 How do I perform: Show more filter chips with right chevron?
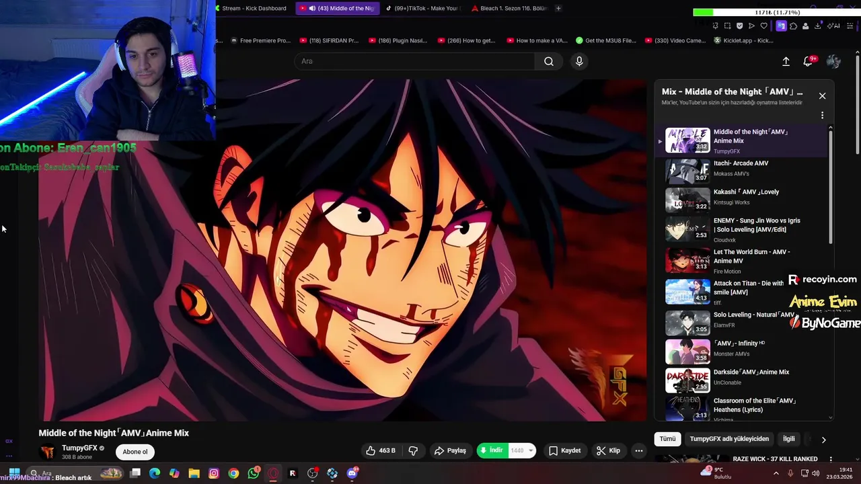tap(823, 440)
